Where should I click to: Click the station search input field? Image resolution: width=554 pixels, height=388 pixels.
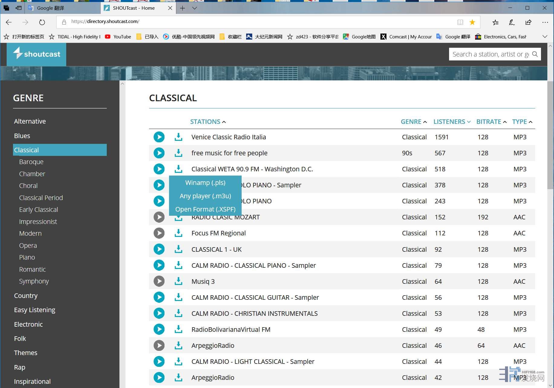tap(490, 54)
